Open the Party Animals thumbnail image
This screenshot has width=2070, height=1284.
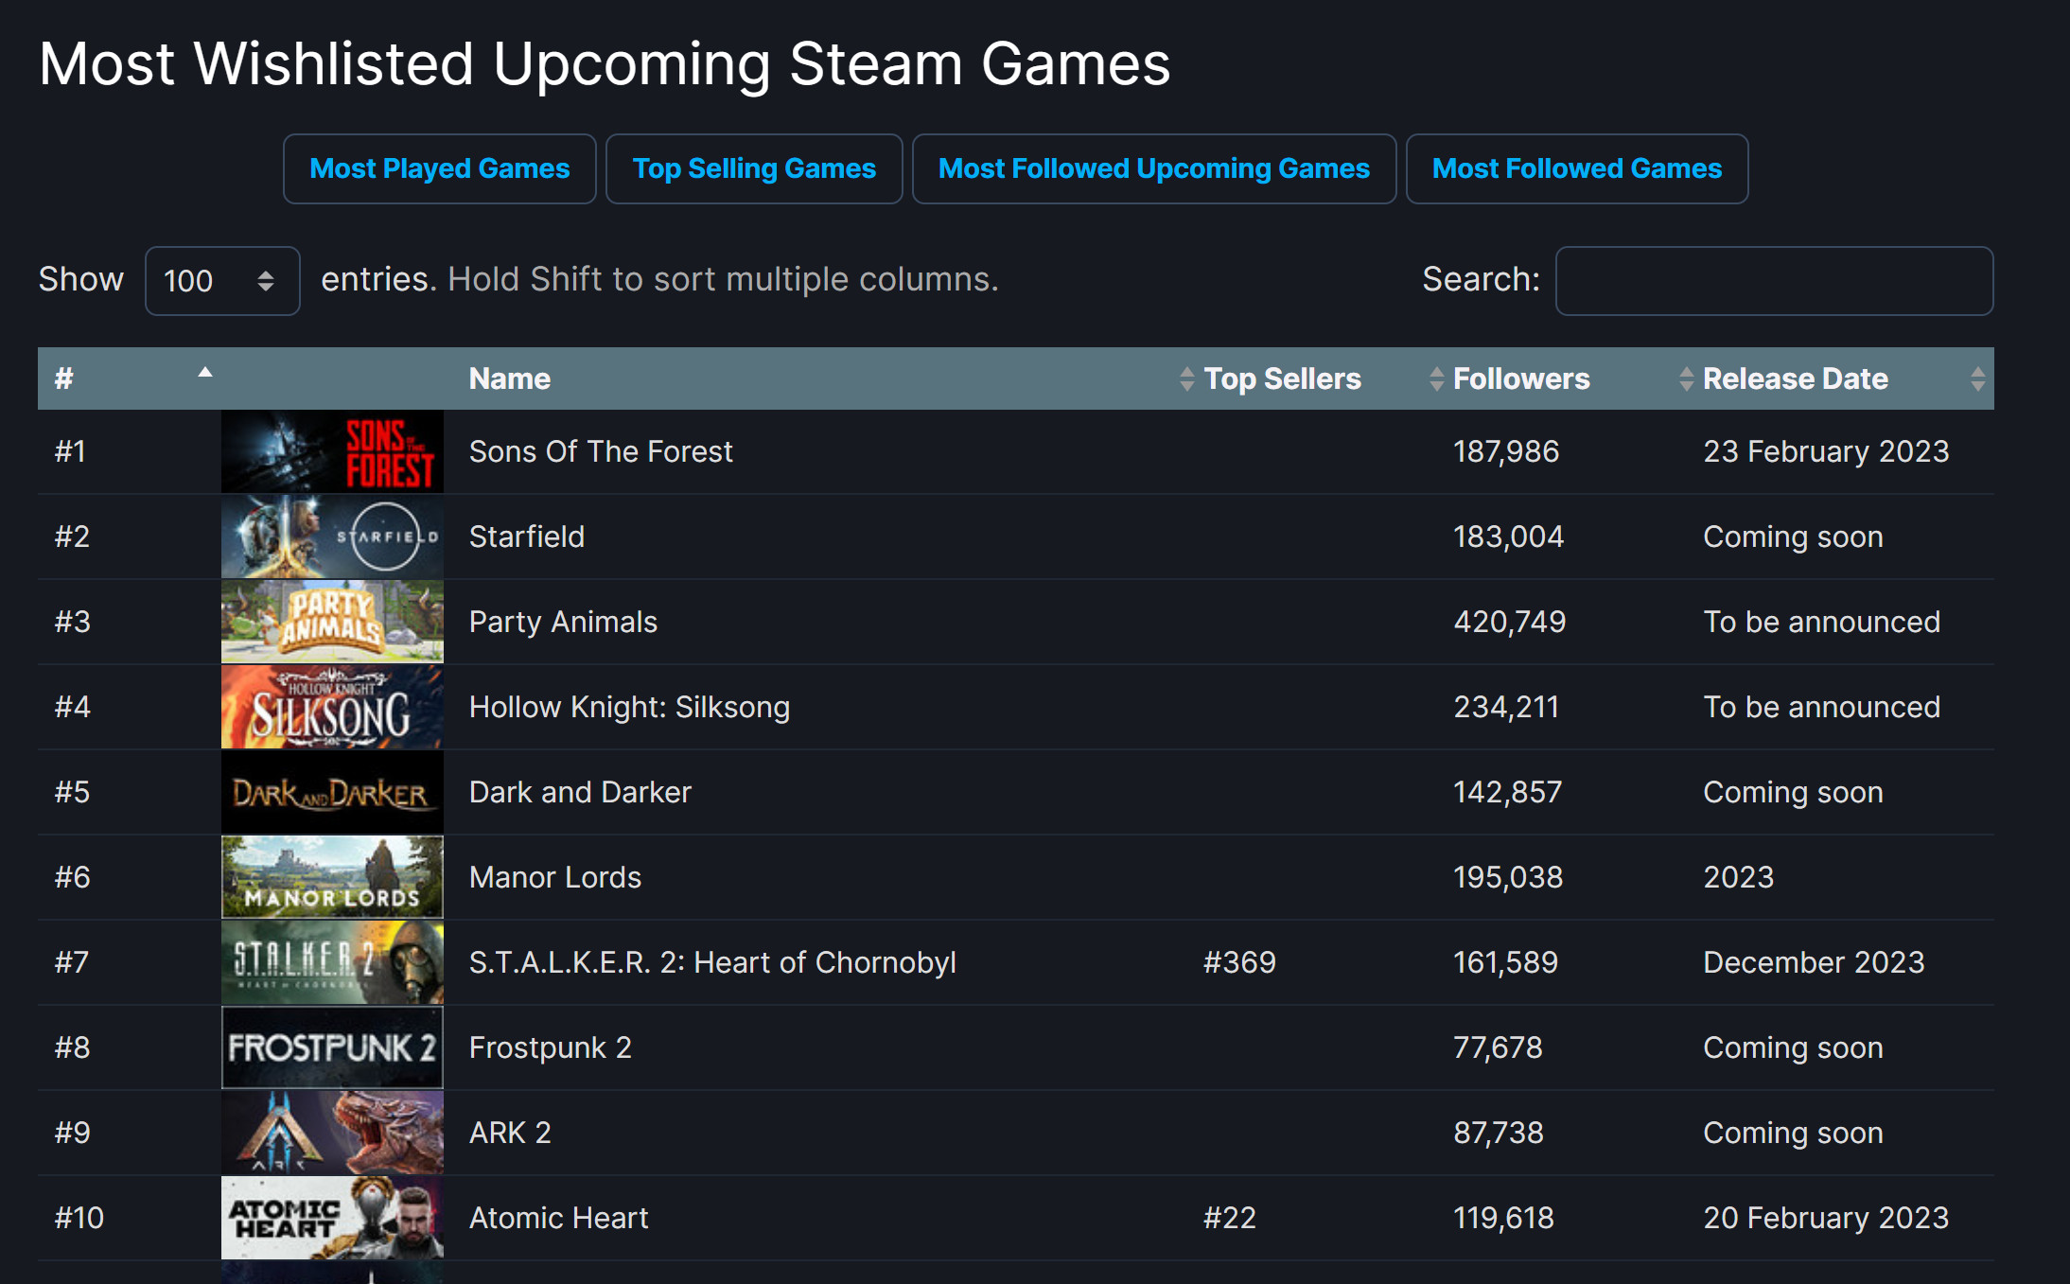click(332, 622)
